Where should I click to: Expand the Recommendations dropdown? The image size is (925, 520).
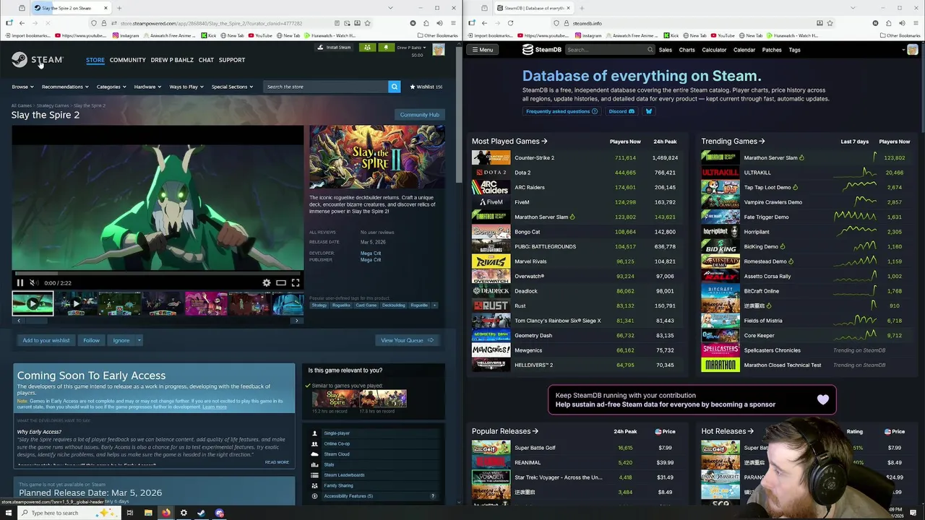pyautogui.click(x=65, y=87)
